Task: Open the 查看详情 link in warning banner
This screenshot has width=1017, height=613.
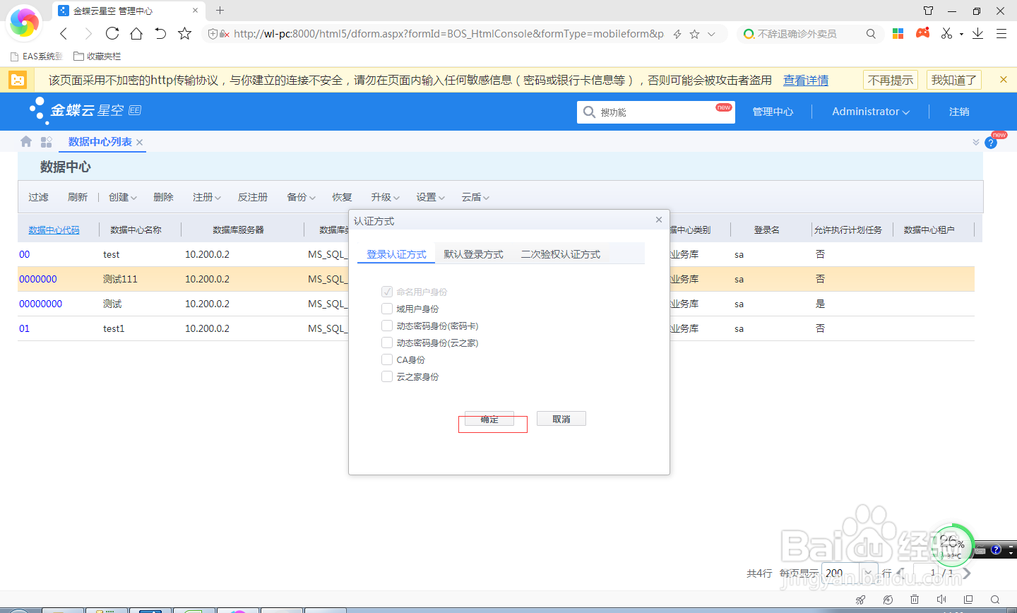Action: (805, 80)
